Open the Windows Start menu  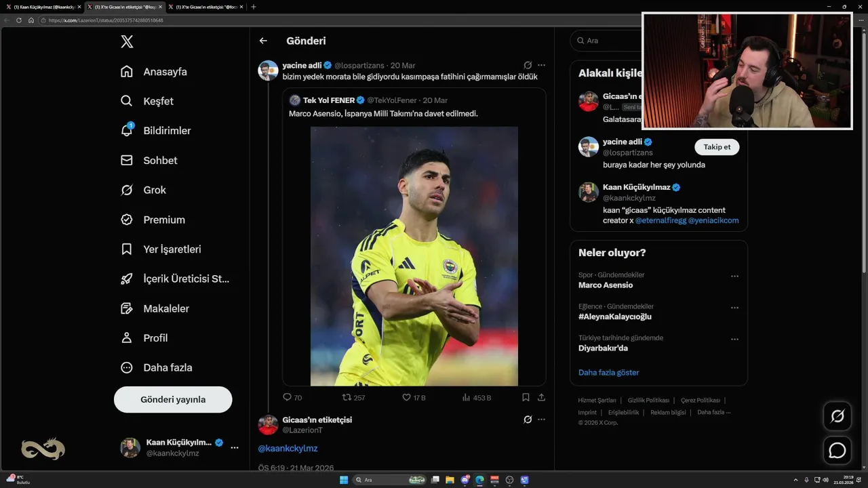click(344, 480)
